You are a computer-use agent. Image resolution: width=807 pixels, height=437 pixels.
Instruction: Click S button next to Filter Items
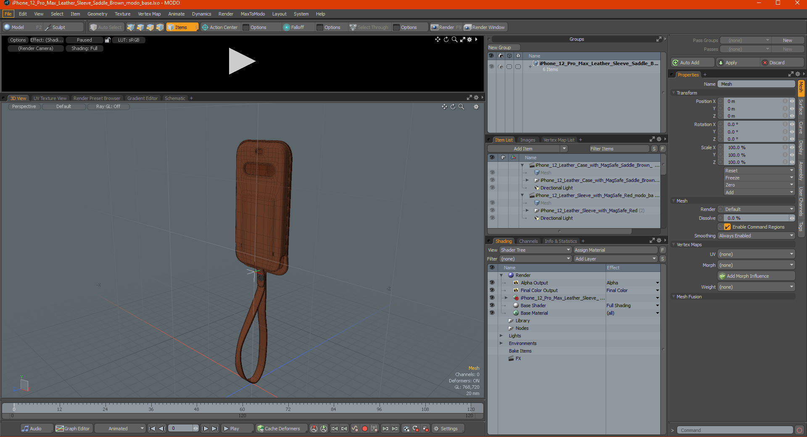coord(654,149)
